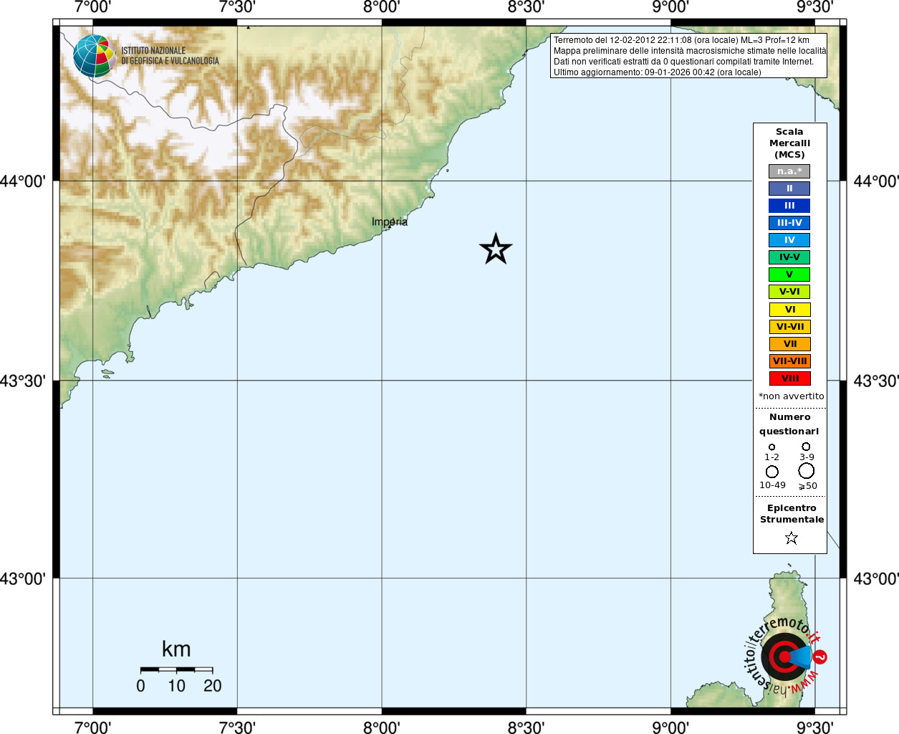
Task: Click the 43°30' label on right axis
Action: [876, 381]
